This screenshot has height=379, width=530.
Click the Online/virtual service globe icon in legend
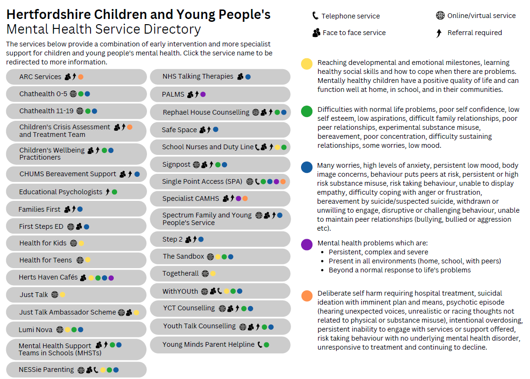[440, 16]
